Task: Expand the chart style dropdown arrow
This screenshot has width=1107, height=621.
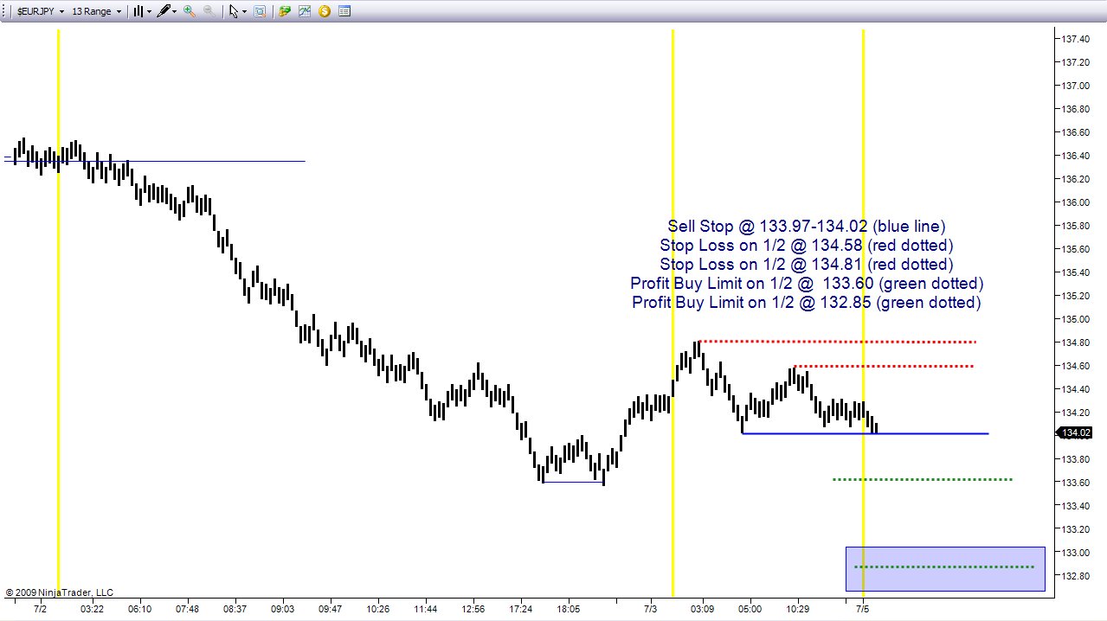Action: coord(149,11)
